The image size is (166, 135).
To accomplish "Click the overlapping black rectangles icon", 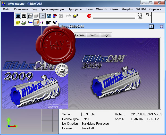I will tap(48, 22).
